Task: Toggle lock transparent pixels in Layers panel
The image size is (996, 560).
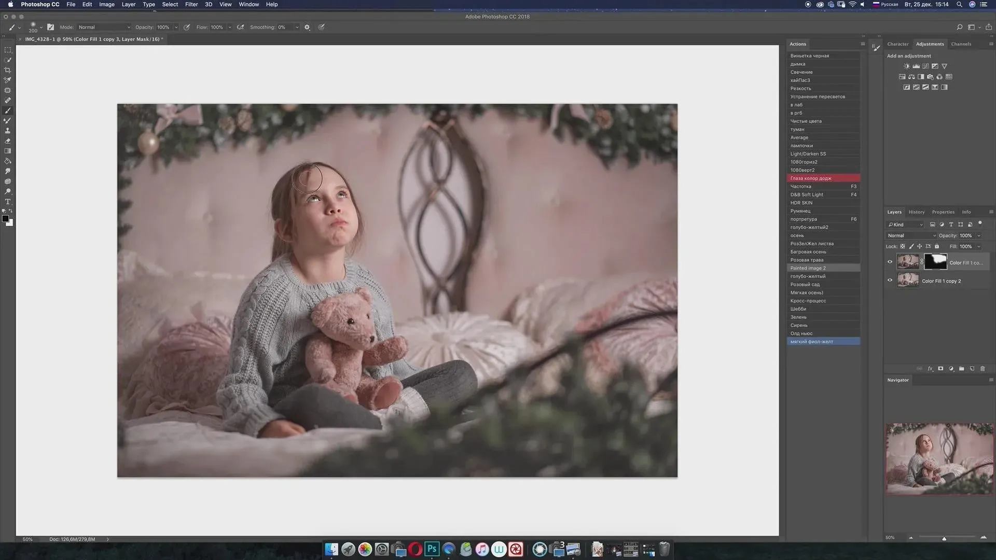Action: click(903, 246)
